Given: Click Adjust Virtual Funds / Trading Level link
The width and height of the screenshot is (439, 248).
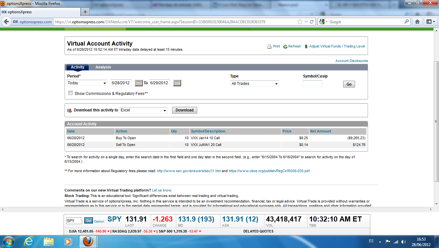Looking at the screenshot, I should click(337, 46).
